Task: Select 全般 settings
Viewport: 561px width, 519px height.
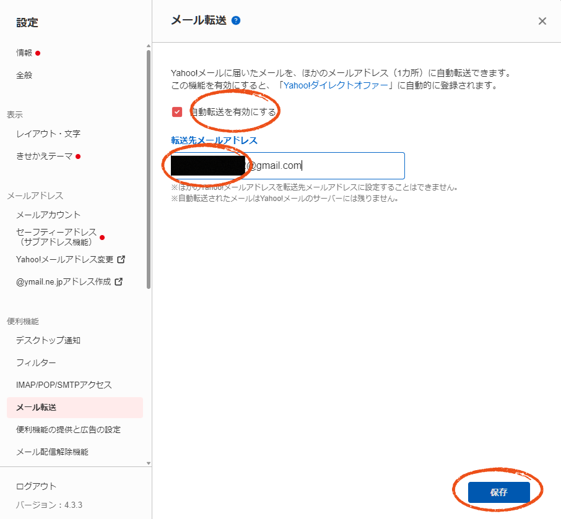Action: [x=24, y=75]
